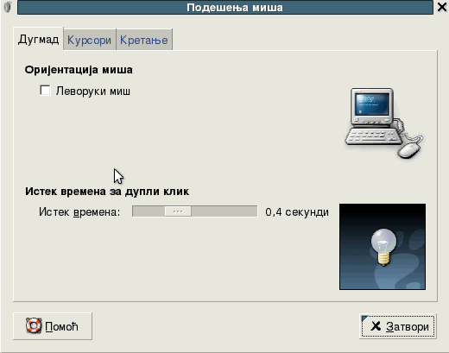The height and width of the screenshot is (353, 449).
Task: Click the Истек времена label
Action: click(79, 212)
